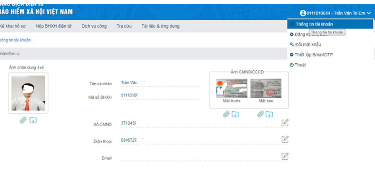
Task: Open the Nộp BHXH điện tử menu
Action: pyautogui.click(x=54, y=26)
